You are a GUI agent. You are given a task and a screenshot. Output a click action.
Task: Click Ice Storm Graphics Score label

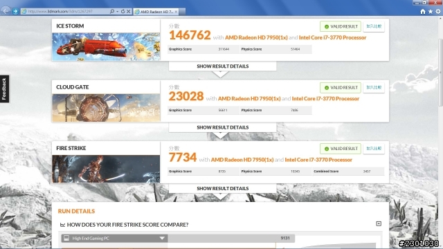point(180,49)
